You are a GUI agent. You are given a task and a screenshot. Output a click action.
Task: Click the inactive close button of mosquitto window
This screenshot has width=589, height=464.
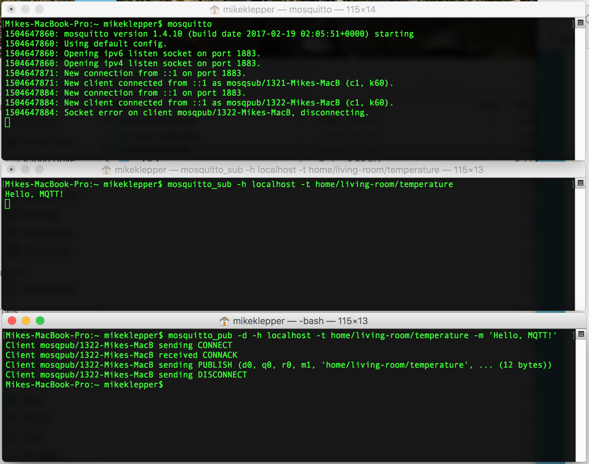point(11,9)
